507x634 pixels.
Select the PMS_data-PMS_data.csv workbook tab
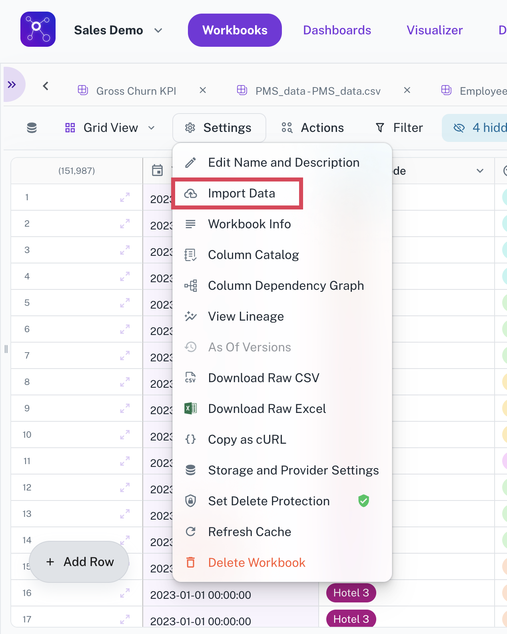coord(309,91)
